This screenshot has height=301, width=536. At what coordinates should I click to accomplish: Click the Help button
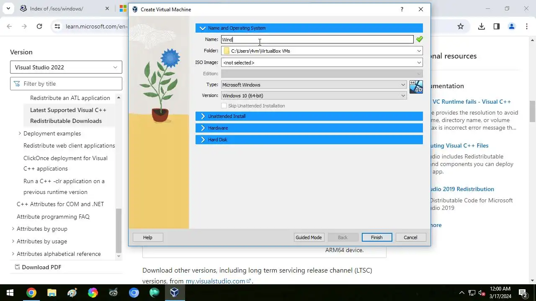[148, 237]
